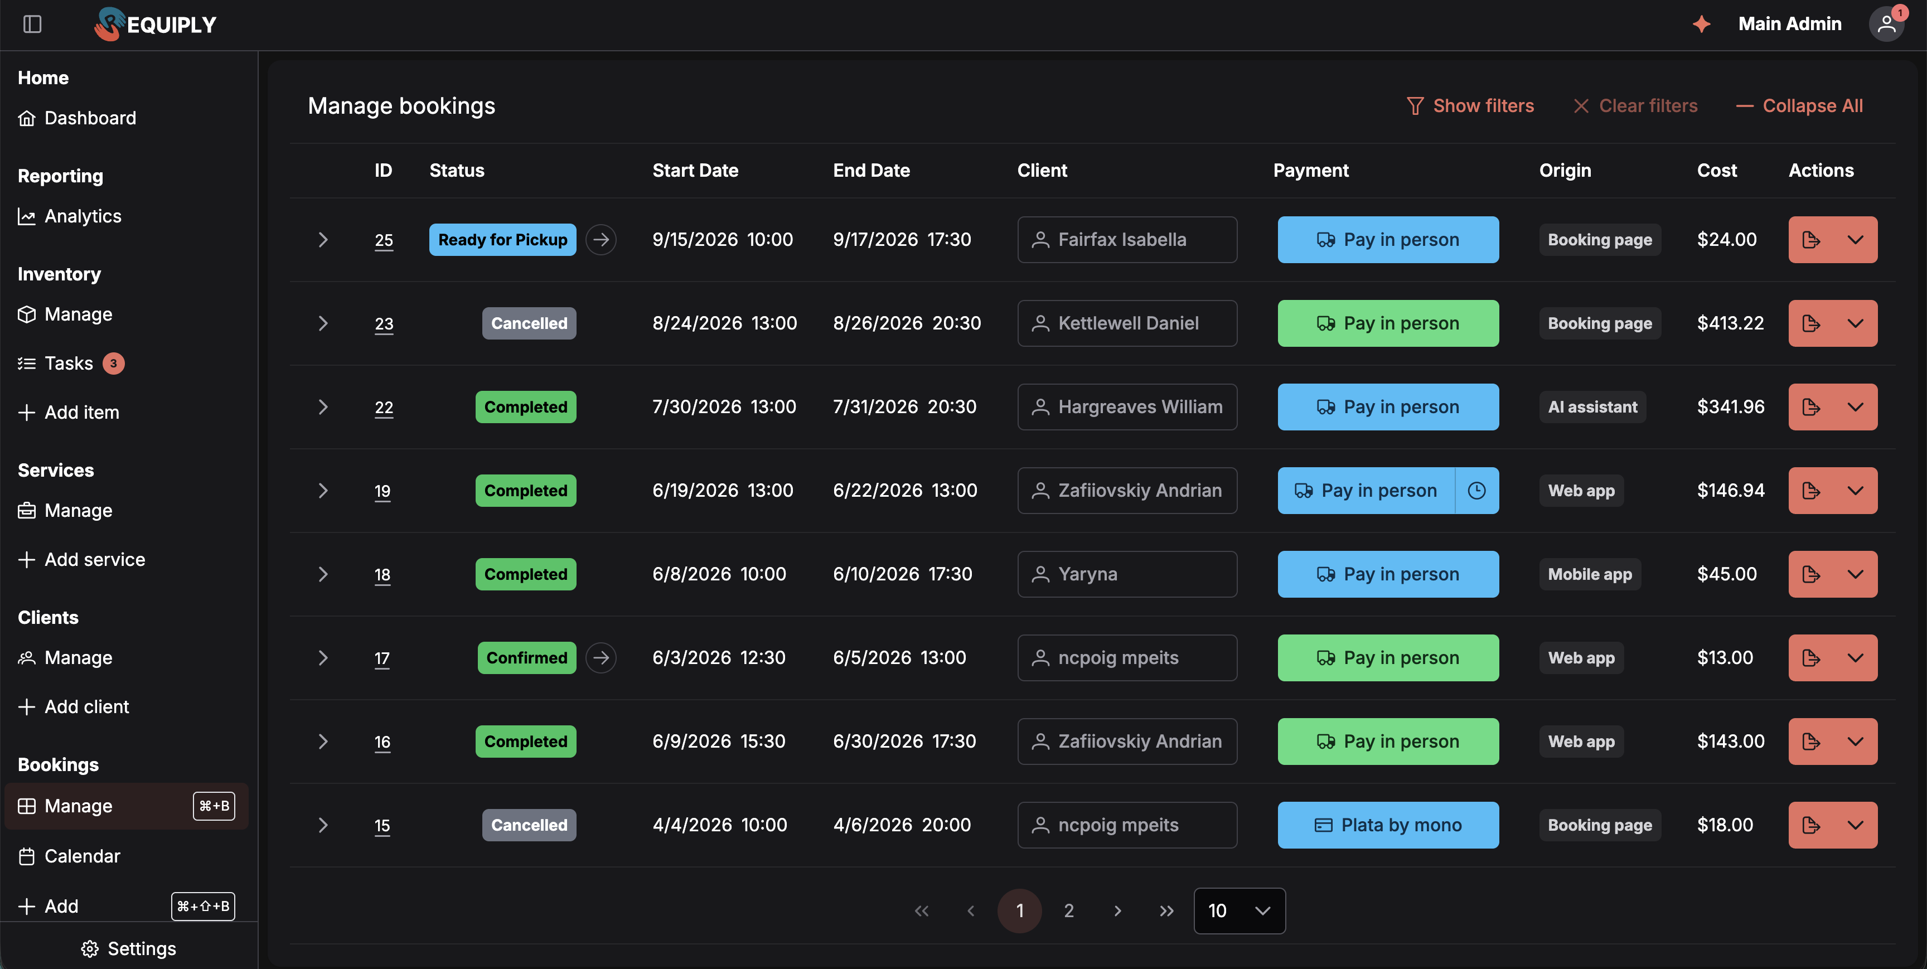Click Clear filters
The width and height of the screenshot is (1927, 969).
[x=1635, y=106]
